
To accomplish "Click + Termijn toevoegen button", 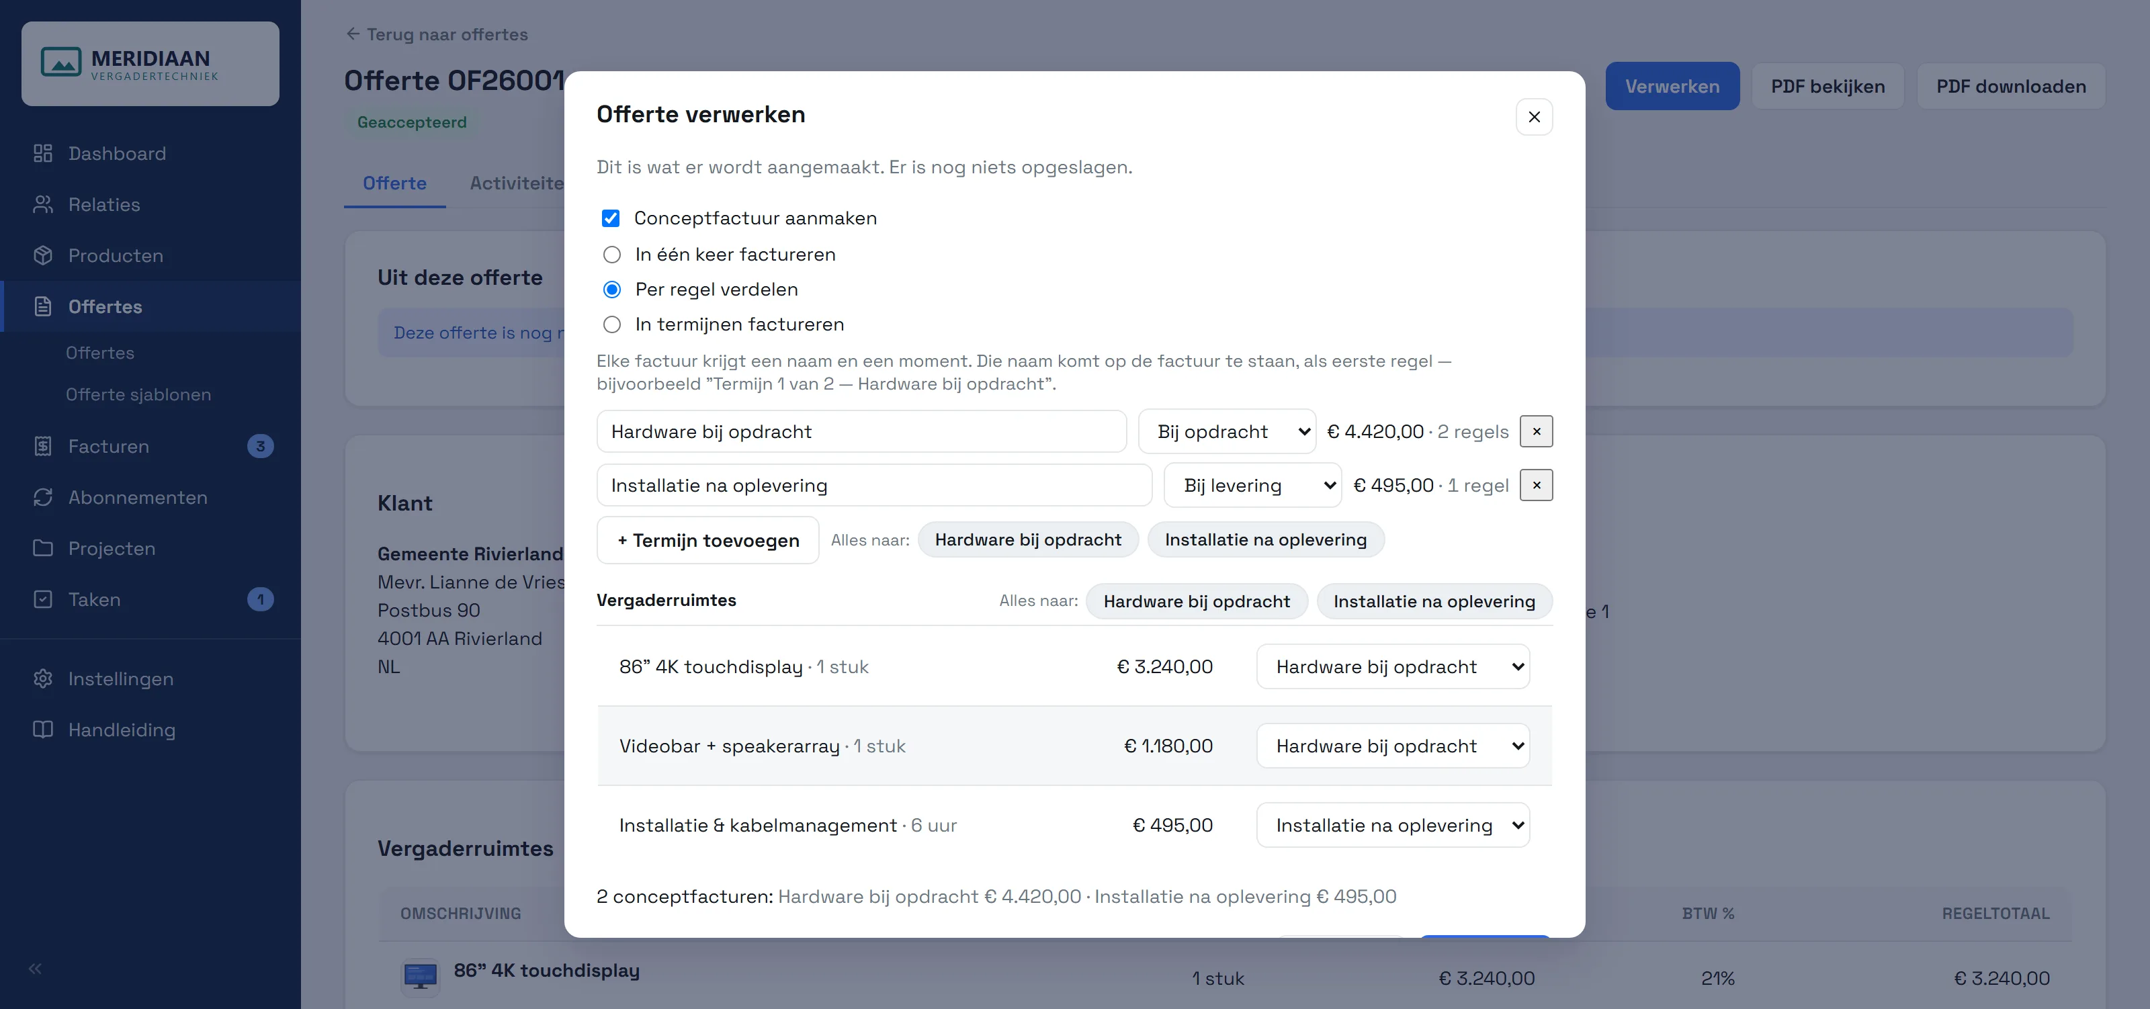I will pos(707,540).
